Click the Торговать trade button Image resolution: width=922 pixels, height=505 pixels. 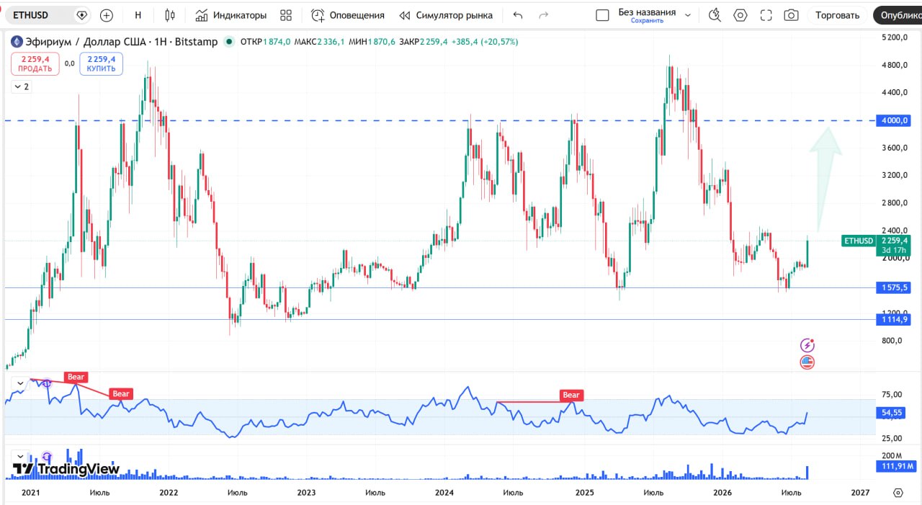(837, 15)
